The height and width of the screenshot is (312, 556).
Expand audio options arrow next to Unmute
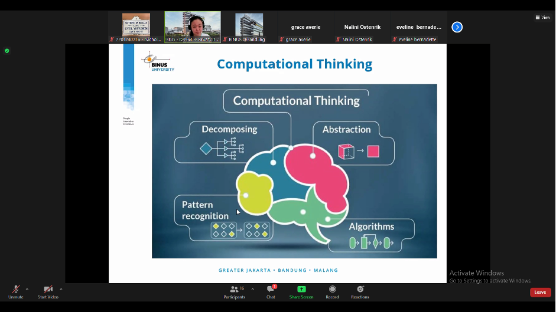27,289
